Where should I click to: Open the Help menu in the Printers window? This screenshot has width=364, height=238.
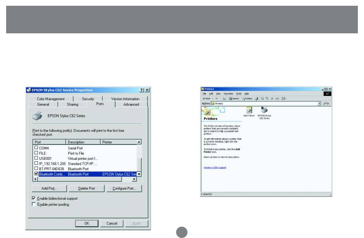click(x=246, y=94)
